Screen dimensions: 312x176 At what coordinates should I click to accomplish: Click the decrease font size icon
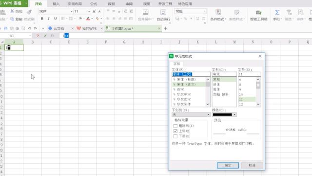coord(99,11)
